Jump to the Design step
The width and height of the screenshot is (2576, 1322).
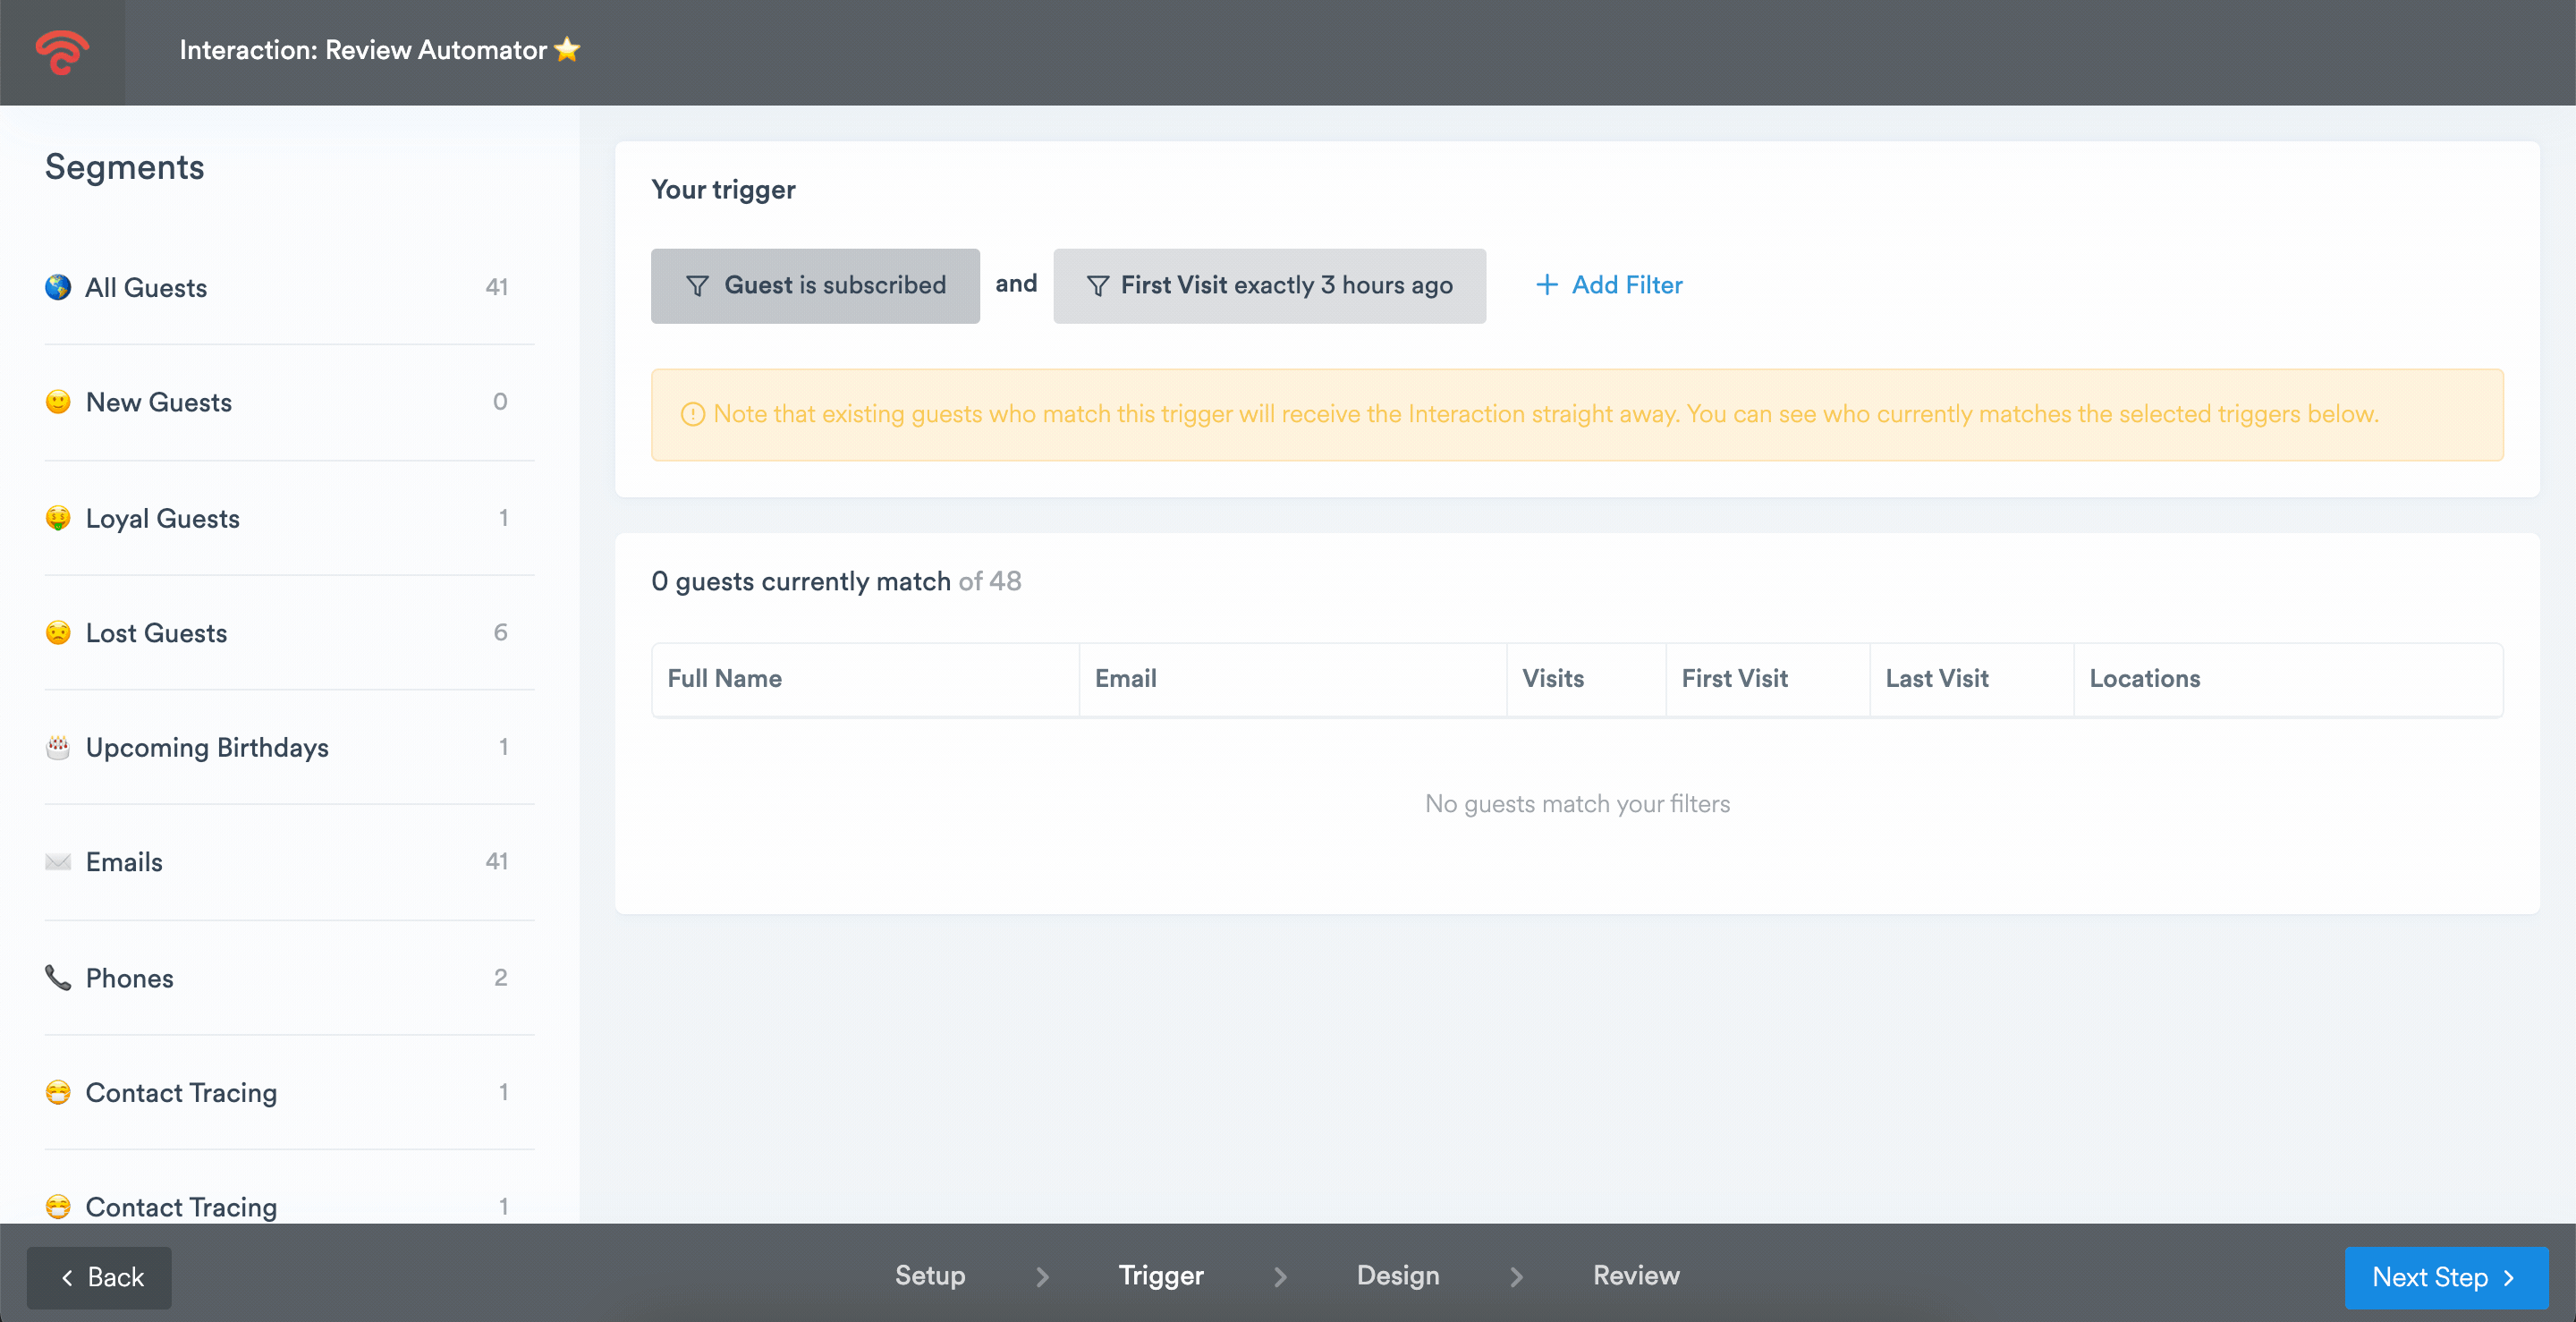click(1397, 1276)
